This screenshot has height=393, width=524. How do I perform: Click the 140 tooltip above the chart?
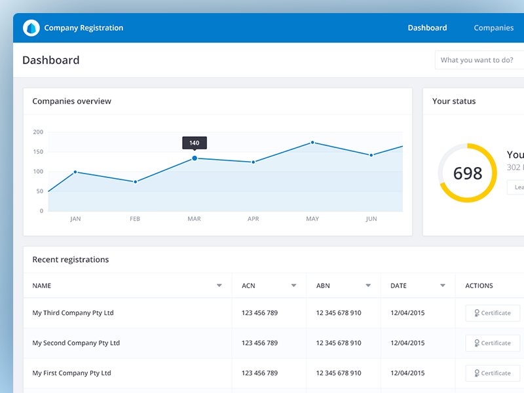[194, 142]
